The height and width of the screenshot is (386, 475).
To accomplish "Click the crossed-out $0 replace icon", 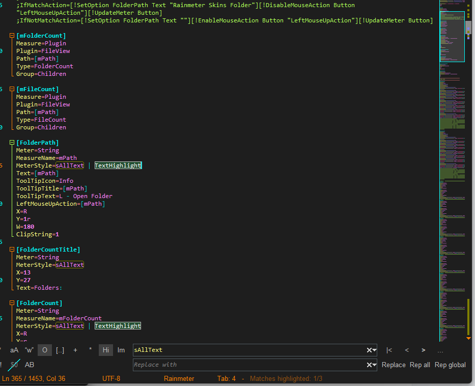I will click(x=14, y=365).
